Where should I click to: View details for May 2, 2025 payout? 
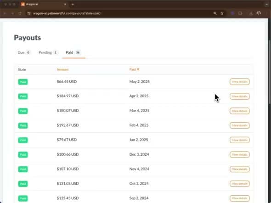point(240,82)
